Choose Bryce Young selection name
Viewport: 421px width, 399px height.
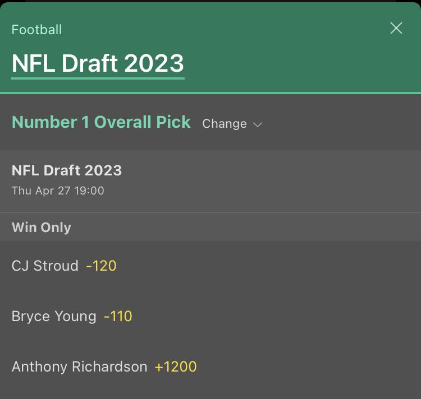(x=54, y=316)
